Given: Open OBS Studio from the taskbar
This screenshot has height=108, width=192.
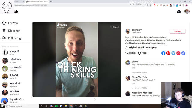Looking at the screenshot, I should [x=76, y=106].
